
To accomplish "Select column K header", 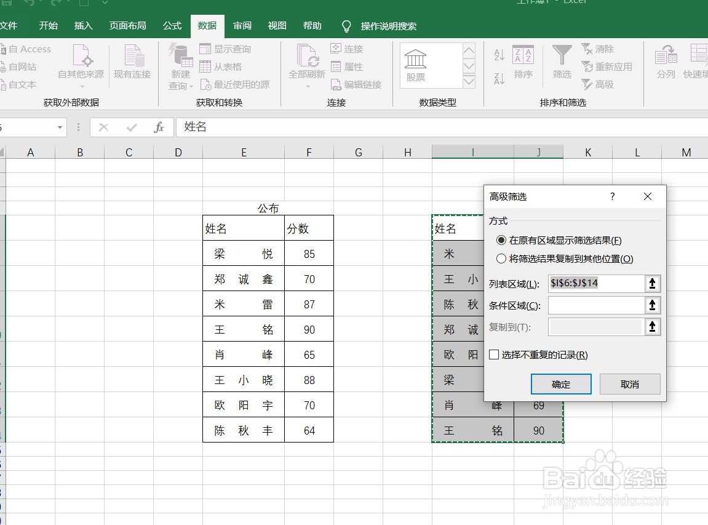I will point(588,152).
